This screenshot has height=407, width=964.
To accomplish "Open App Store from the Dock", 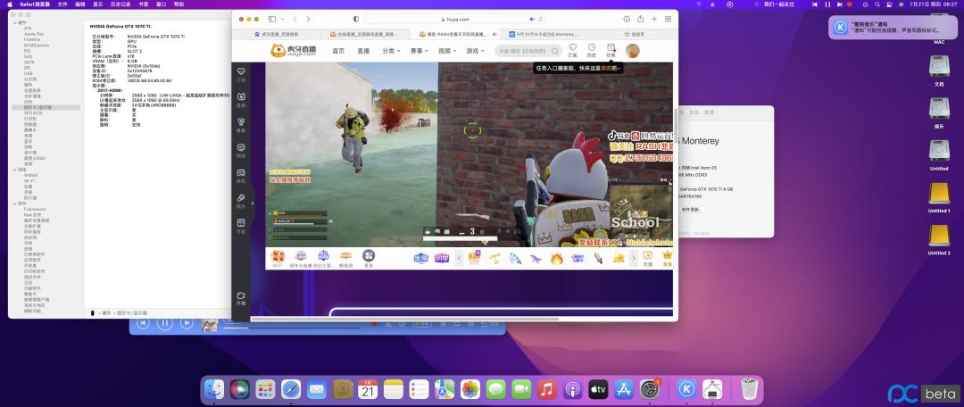I will pyautogui.click(x=623, y=389).
